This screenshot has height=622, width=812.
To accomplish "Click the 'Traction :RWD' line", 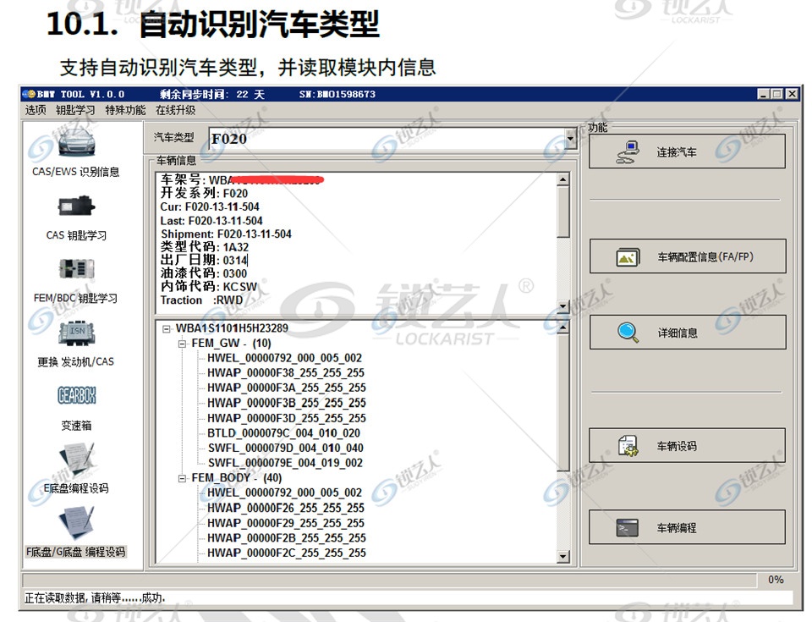I will (201, 300).
